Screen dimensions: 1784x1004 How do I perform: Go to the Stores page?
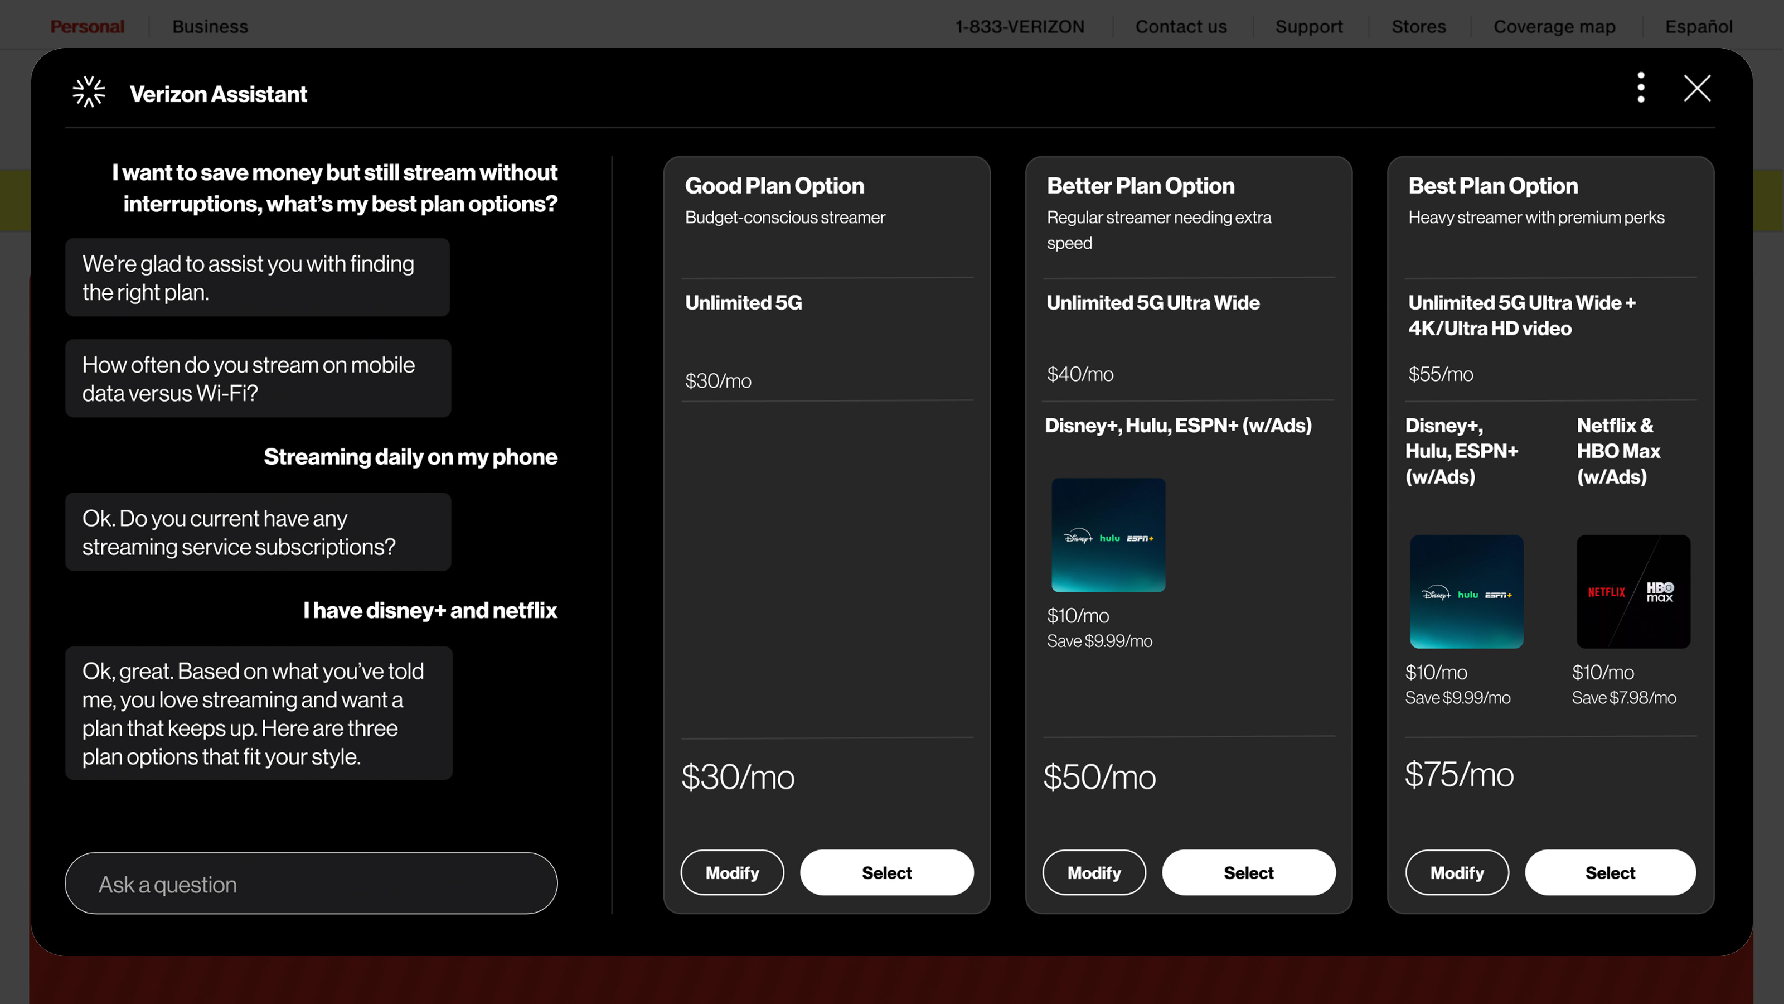(x=1418, y=26)
